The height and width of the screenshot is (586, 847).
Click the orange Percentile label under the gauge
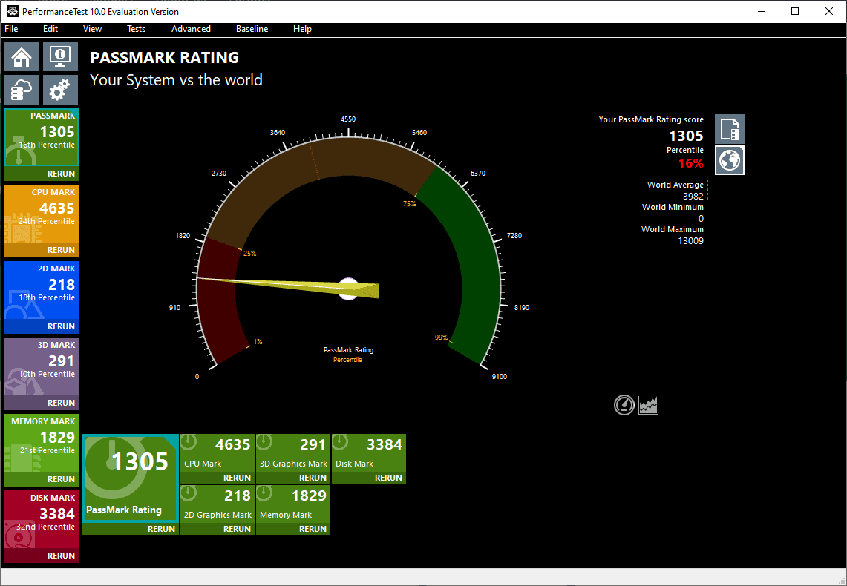[348, 360]
